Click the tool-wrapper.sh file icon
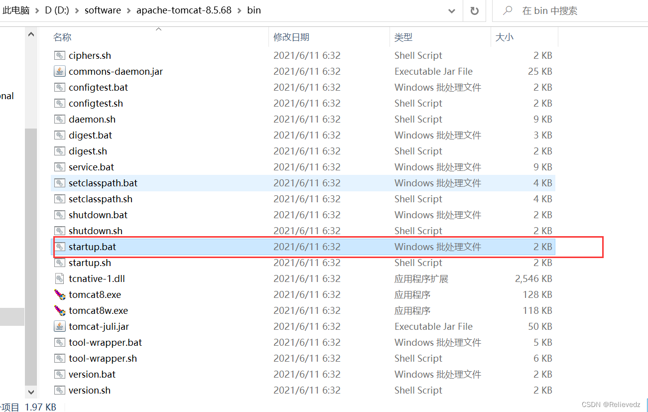 tap(60, 359)
